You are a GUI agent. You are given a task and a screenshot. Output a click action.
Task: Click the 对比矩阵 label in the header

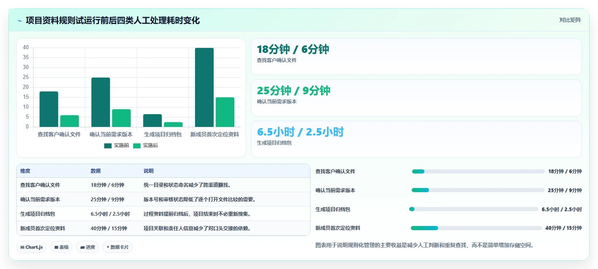(x=570, y=20)
